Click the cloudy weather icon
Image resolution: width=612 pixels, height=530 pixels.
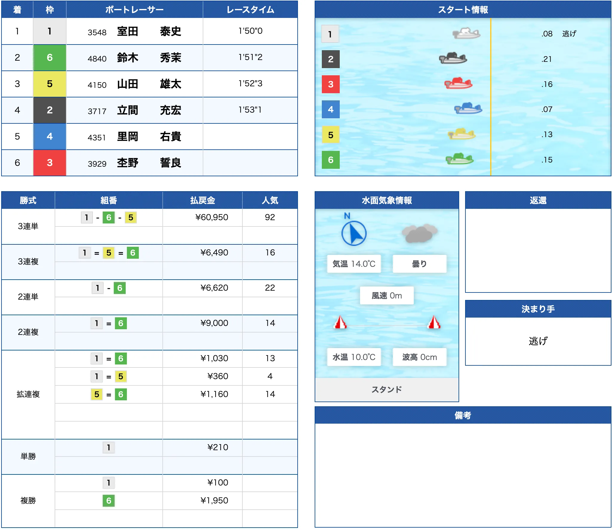pyautogui.click(x=419, y=233)
